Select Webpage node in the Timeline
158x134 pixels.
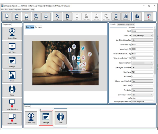[46, 118]
